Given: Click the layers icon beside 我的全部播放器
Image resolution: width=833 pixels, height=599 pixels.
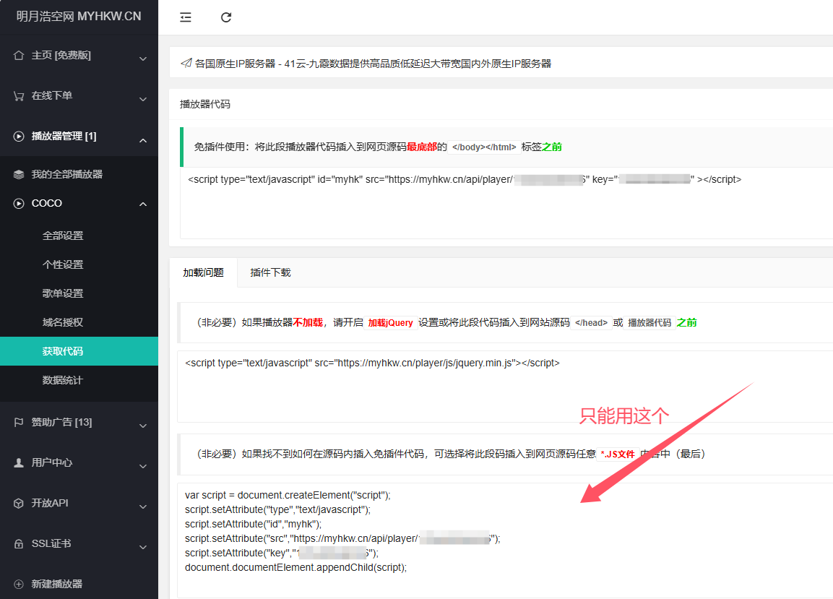Looking at the screenshot, I should tap(19, 174).
